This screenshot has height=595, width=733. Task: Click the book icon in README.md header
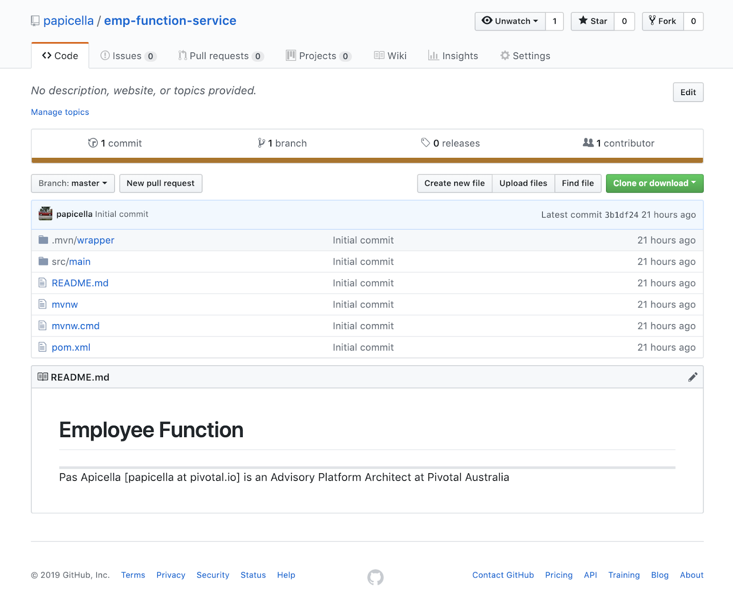coord(43,377)
